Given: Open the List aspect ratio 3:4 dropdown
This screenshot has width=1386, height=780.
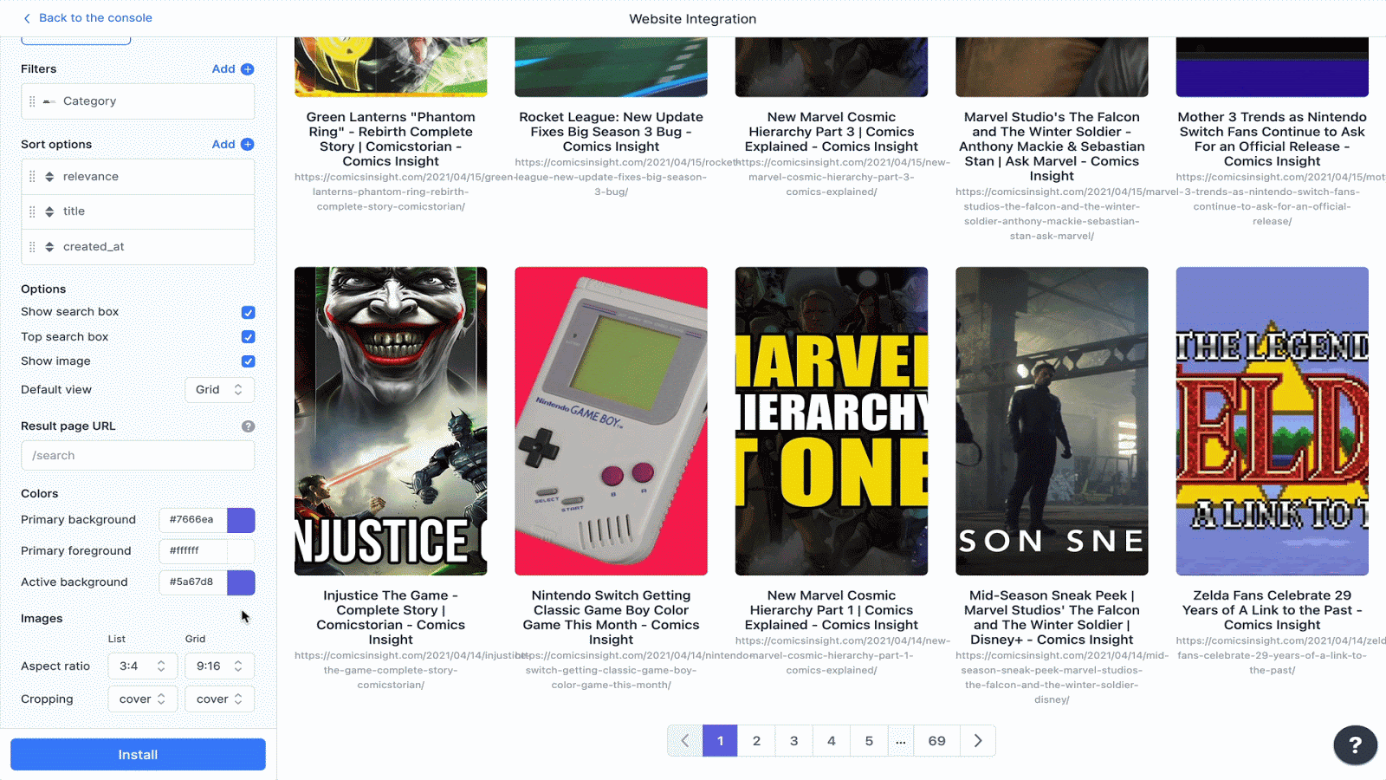Looking at the screenshot, I should click(143, 666).
